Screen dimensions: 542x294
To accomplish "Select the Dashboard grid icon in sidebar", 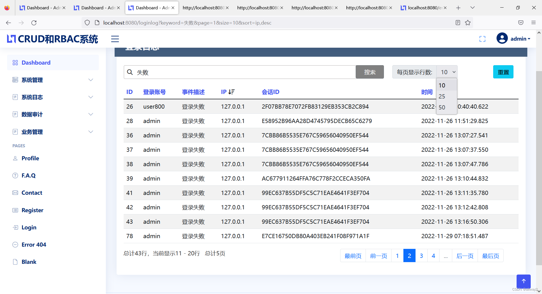I will 15,62.
